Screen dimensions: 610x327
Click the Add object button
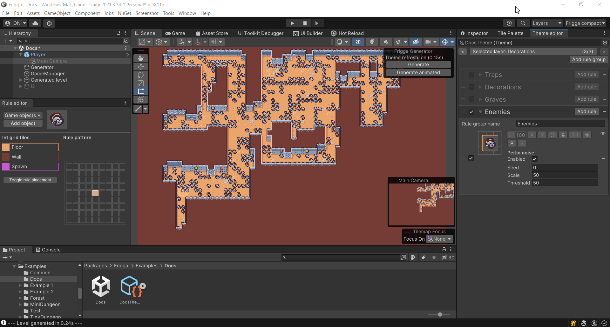23,123
